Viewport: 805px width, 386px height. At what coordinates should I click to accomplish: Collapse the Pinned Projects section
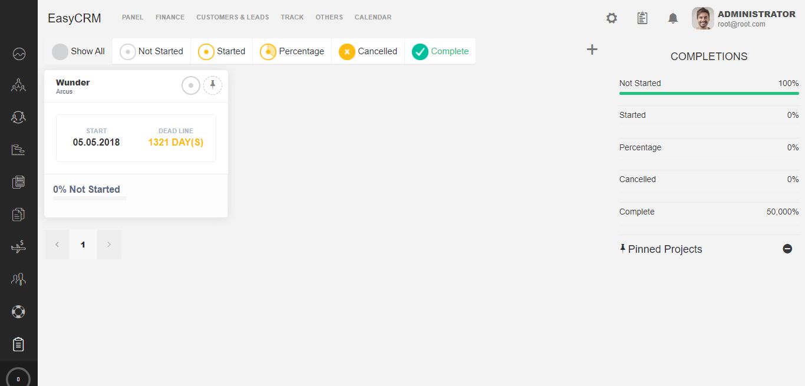[787, 249]
